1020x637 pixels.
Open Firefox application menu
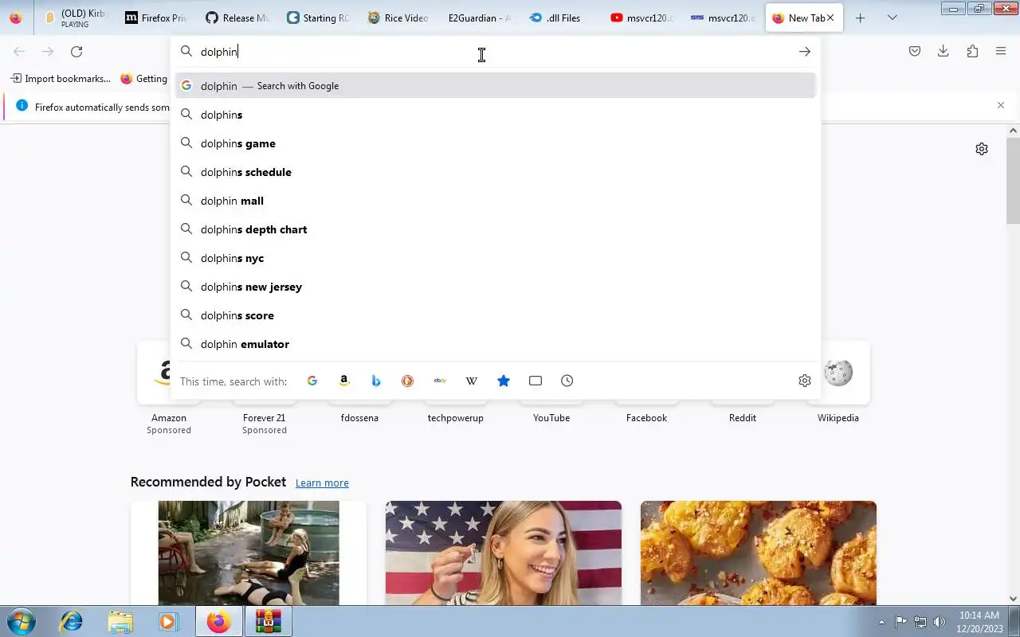(1001, 52)
